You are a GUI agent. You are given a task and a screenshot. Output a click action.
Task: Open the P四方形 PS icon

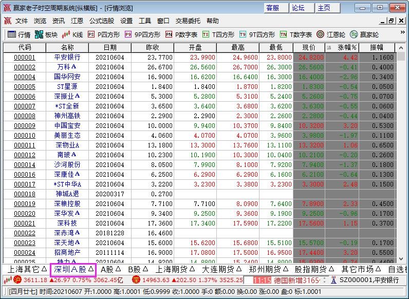91,34
